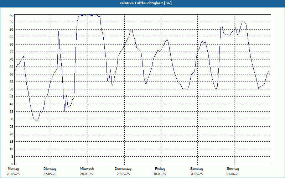The width and height of the screenshot is (285, 178).
Task: Click the y-axis value '15'
Action: pos(11,142)
